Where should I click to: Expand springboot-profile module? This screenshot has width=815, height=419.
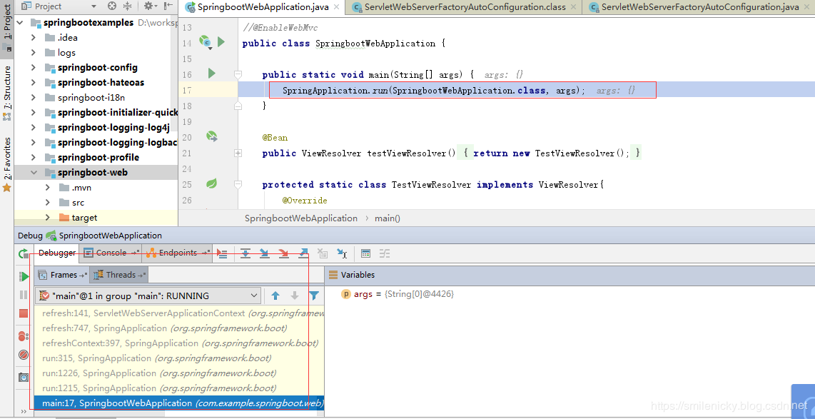coord(34,157)
